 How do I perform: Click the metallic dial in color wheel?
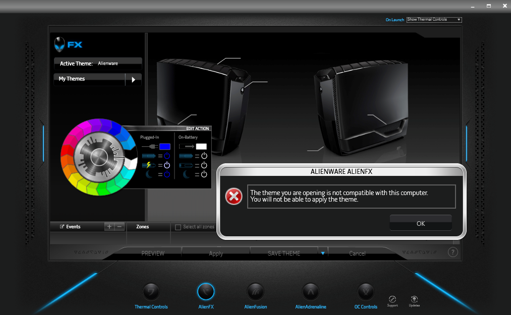[99, 157]
